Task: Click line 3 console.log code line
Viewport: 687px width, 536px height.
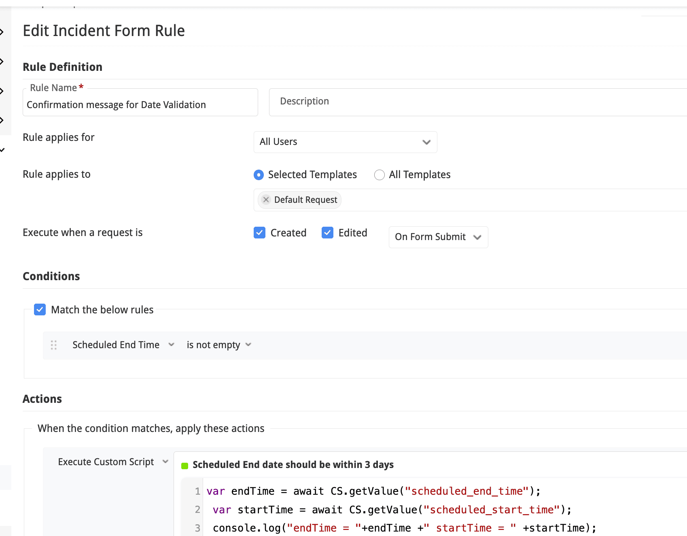Action: coord(404,528)
